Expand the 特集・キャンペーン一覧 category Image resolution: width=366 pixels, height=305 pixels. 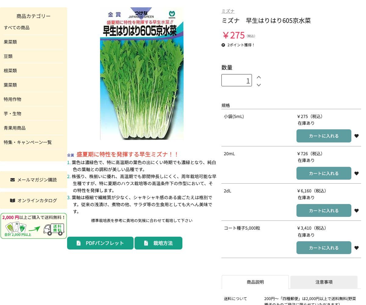coord(27,142)
